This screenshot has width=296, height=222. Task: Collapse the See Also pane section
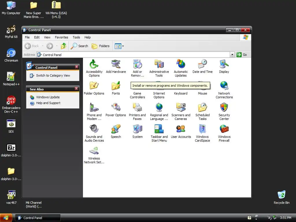(x=76, y=88)
